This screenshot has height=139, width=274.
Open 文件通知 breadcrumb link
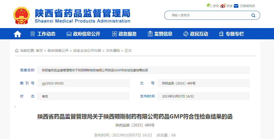pos(113,51)
